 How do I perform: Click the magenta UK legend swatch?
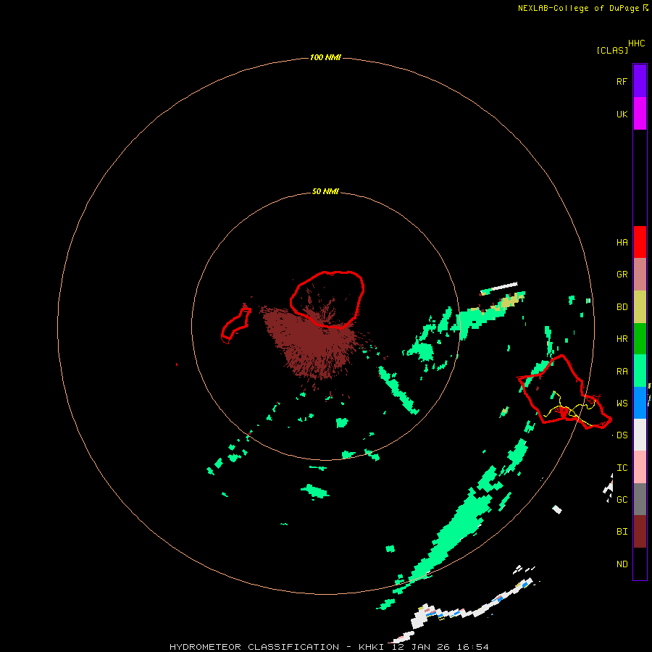(640, 114)
